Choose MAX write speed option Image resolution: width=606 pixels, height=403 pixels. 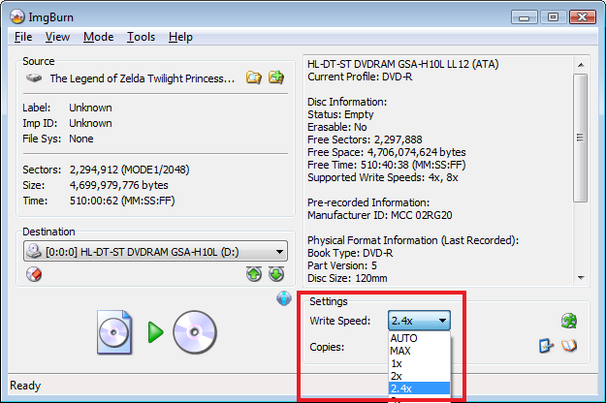(401, 351)
